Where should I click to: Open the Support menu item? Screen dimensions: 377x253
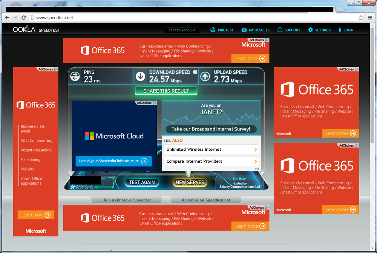click(289, 30)
